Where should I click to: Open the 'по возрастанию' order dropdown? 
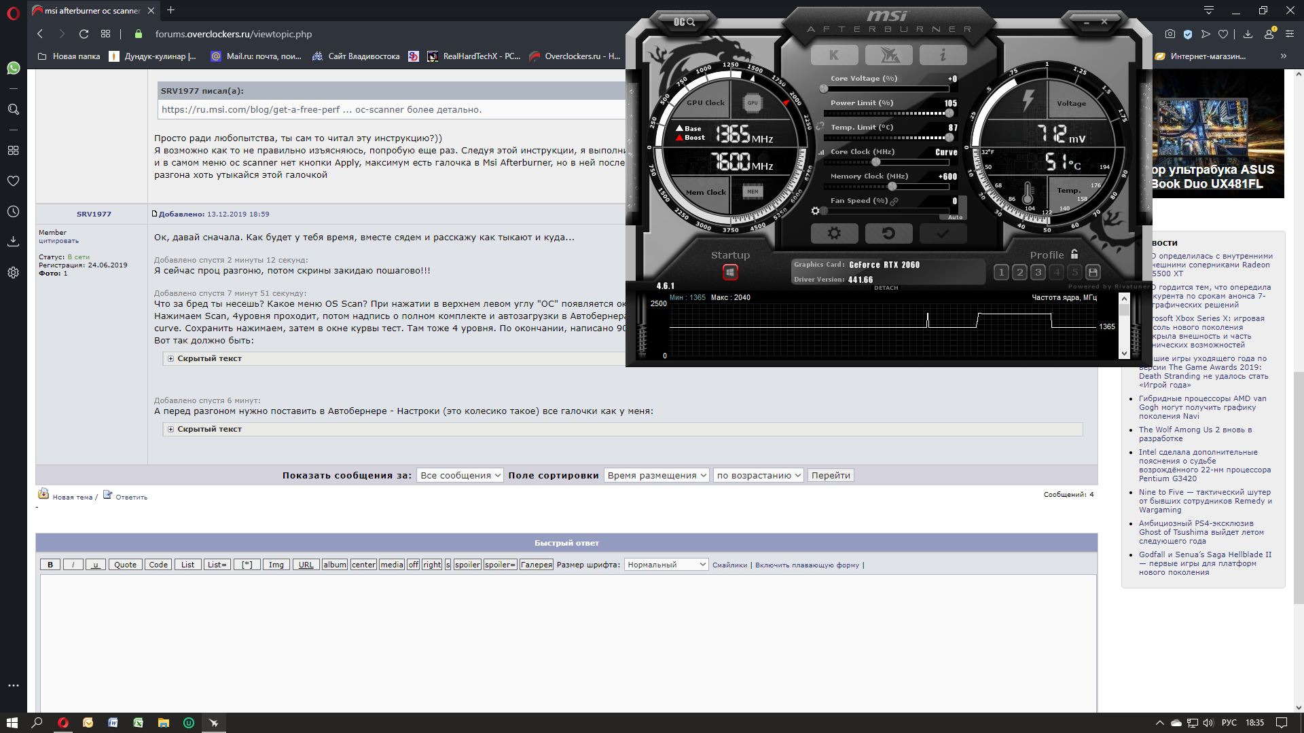(759, 475)
